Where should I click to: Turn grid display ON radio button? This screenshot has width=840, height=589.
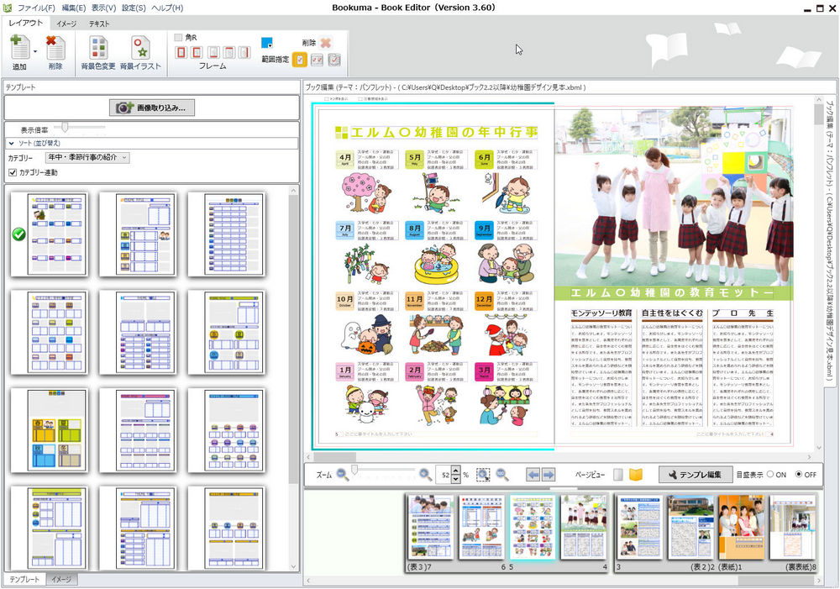(x=769, y=475)
